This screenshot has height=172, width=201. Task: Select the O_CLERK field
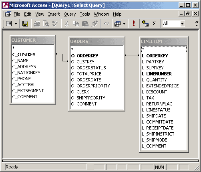96,92
